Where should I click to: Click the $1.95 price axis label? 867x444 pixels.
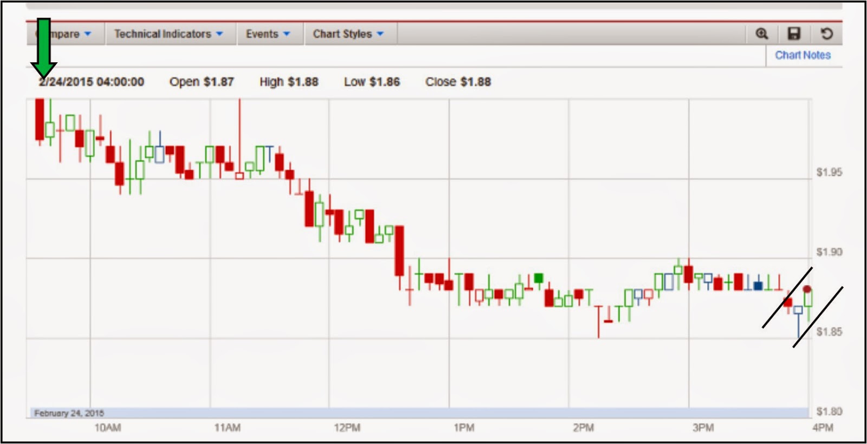(829, 173)
